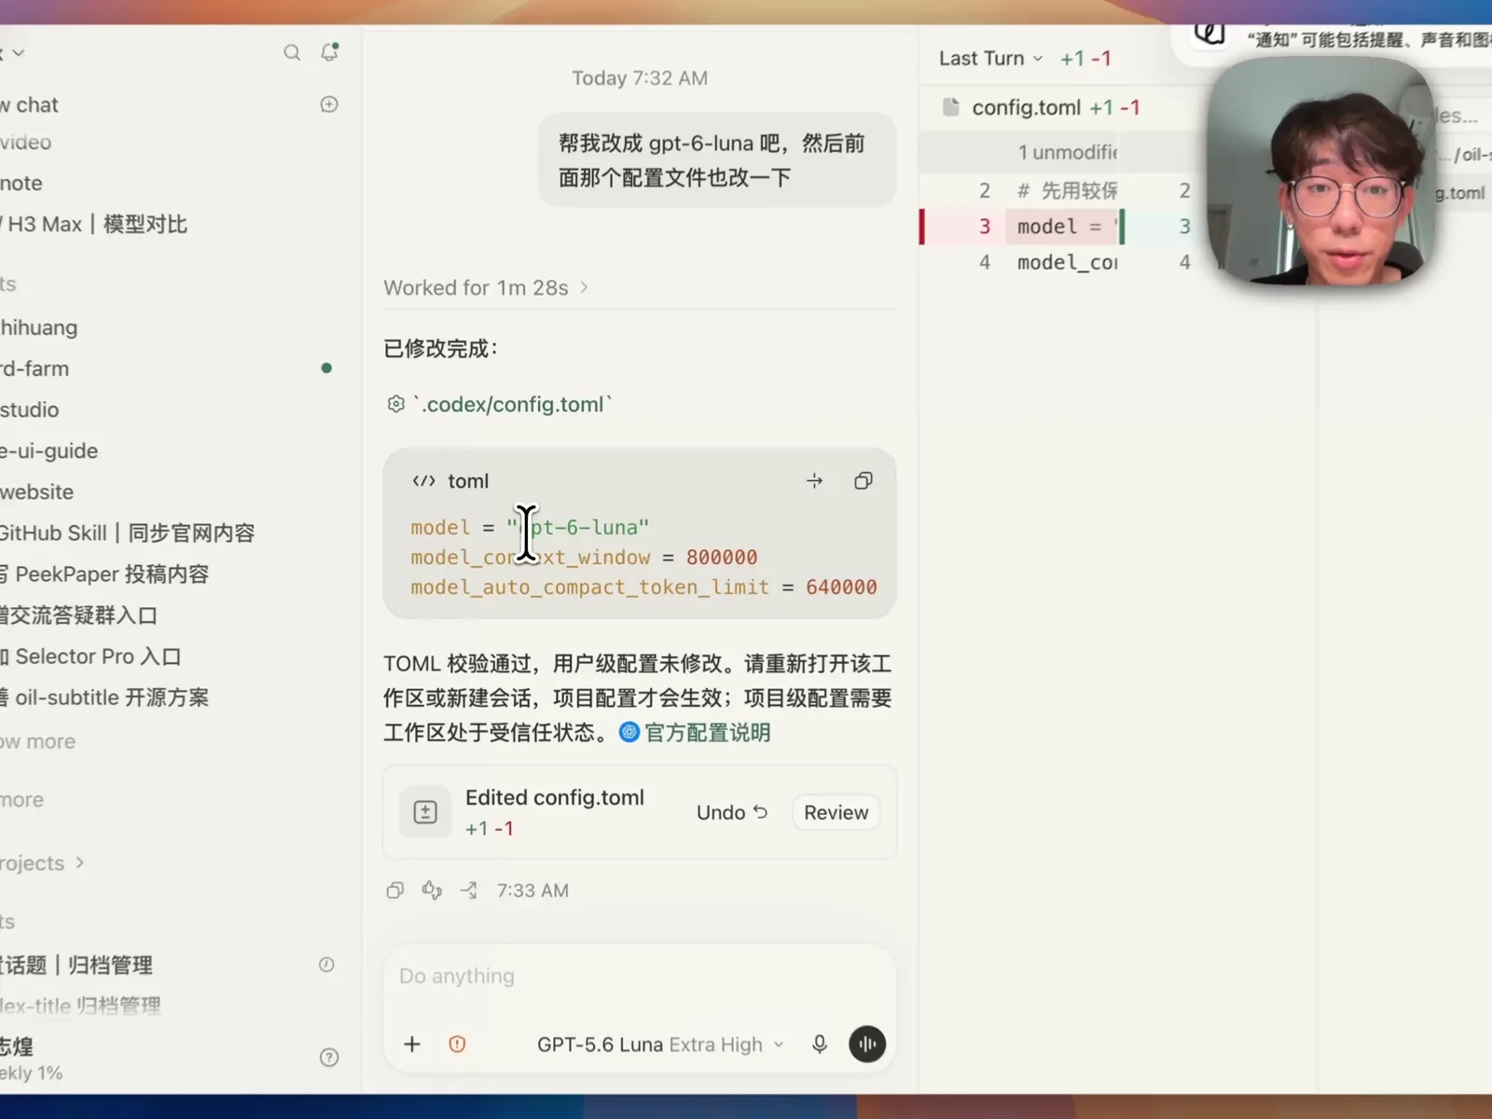Viewport: 1492px width, 1119px height.
Task: Open notifications bell in sidebar header
Action: 329,52
